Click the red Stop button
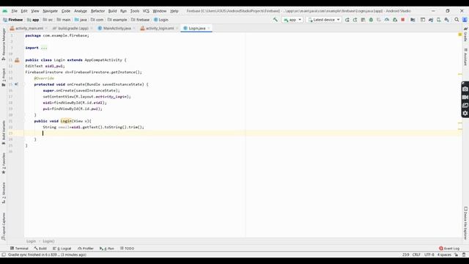The width and height of the screenshot is (469, 264). click(403, 20)
